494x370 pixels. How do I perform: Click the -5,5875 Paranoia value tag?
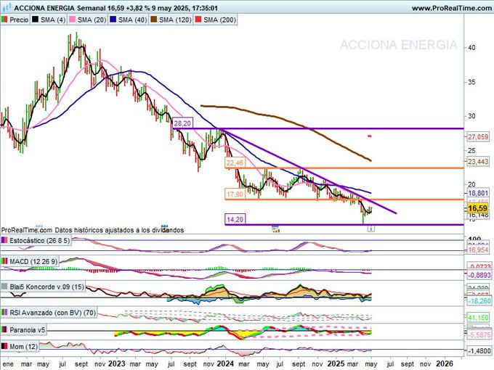point(479,335)
